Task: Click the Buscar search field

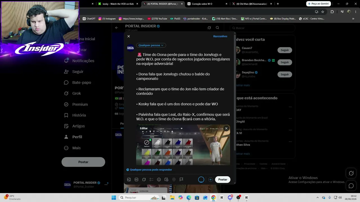Action: tap(262, 28)
